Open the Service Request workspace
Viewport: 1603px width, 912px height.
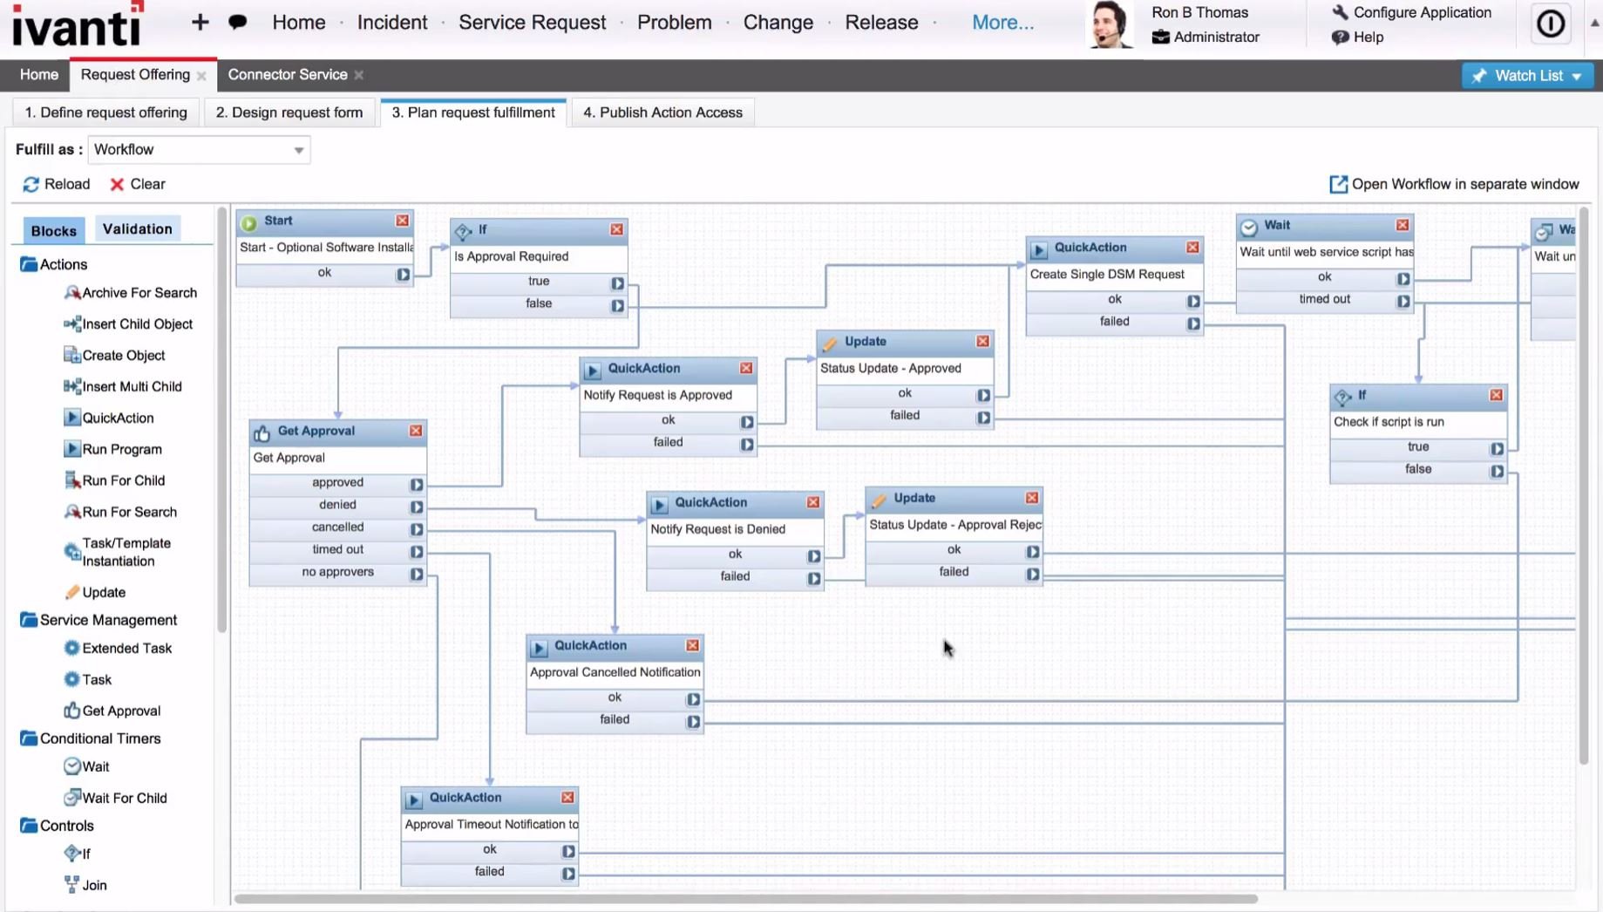coord(532,23)
